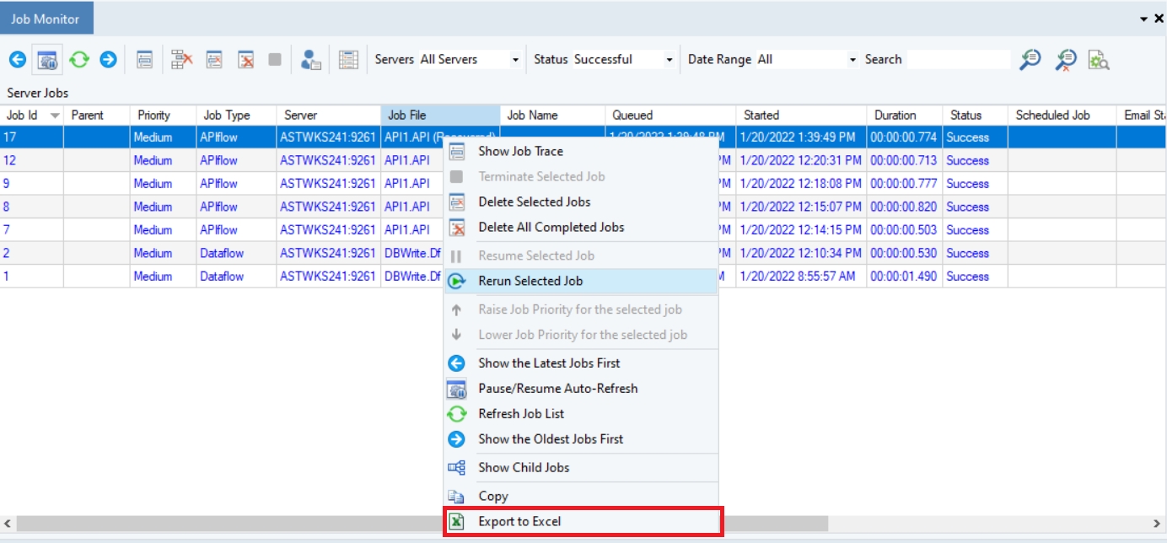
Task: Click the blue right arrow toolbar icon
Action: point(108,60)
